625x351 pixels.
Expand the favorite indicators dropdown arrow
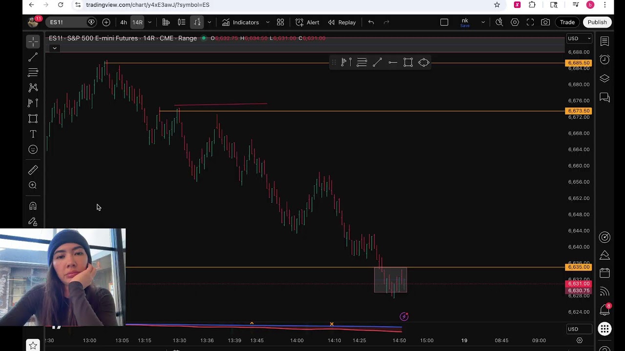(x=268, y=22)
